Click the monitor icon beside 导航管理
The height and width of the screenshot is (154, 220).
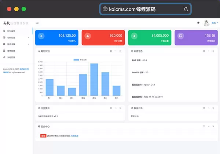[4, 37]
